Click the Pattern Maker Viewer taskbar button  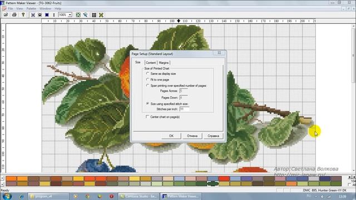181,196
